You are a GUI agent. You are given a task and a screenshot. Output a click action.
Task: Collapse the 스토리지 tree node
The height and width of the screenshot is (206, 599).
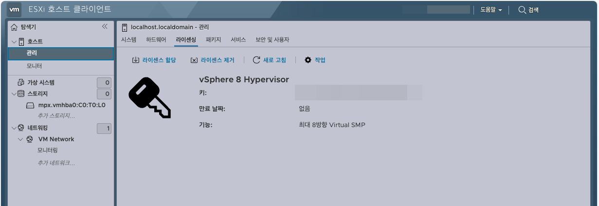point(14,94)
